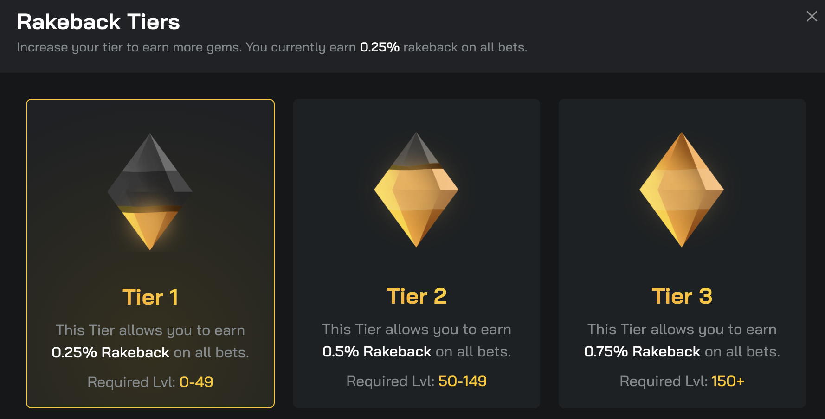Click "This Tier allows you to earn" in Tier 2
Viewport: 825px width, 419px height.
(416, 330)
